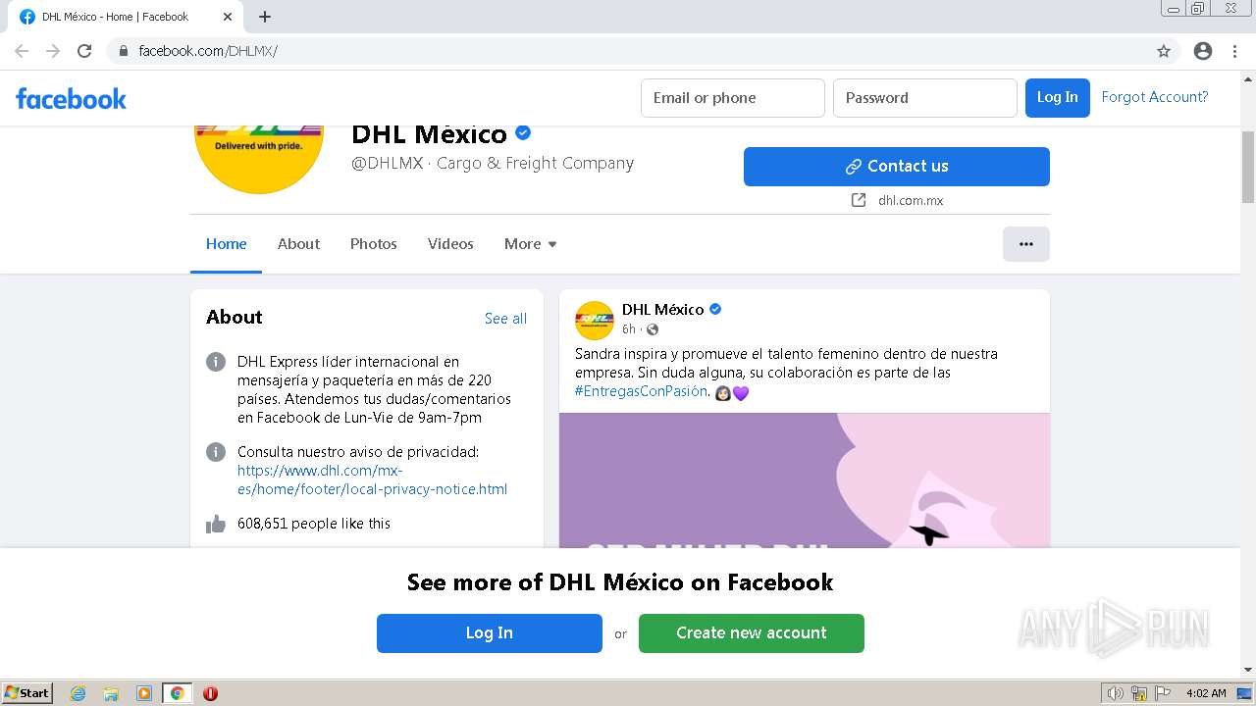Click the Email or phone field
1256x706 pixels.
(x=733, y=98)
